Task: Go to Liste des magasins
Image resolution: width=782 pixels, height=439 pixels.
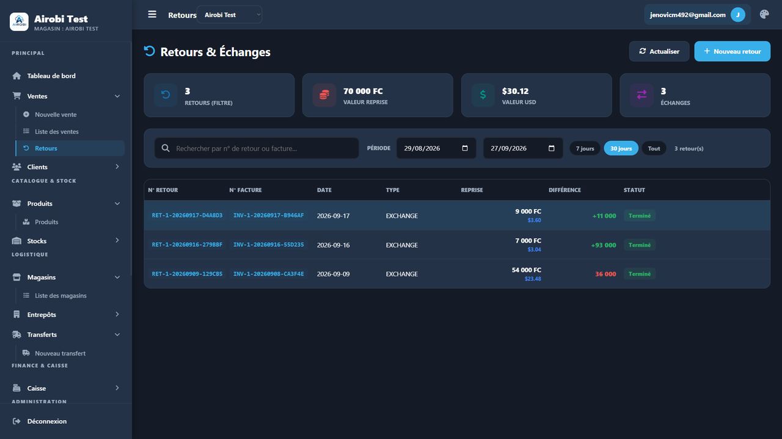Action: (70, 296)
